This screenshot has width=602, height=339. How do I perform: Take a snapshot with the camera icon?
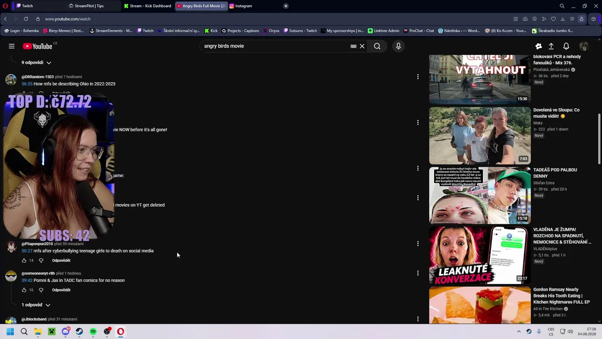[x=525, y=19]
